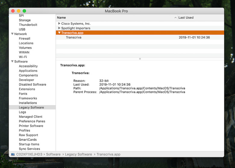Open Wi-Fi in the sidebar
Viewport: 235px width, 168px height.
pyautogui.click(x=23, y=57)
